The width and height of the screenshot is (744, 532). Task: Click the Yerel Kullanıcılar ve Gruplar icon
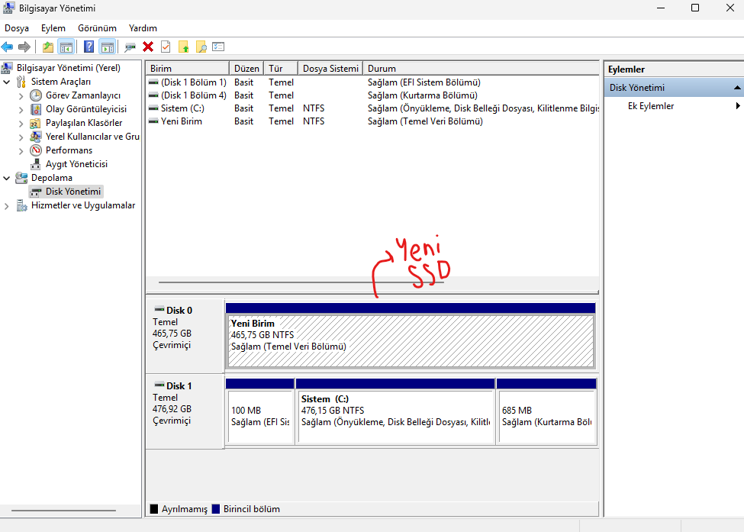pyautogui.click(x=35, y=137)
